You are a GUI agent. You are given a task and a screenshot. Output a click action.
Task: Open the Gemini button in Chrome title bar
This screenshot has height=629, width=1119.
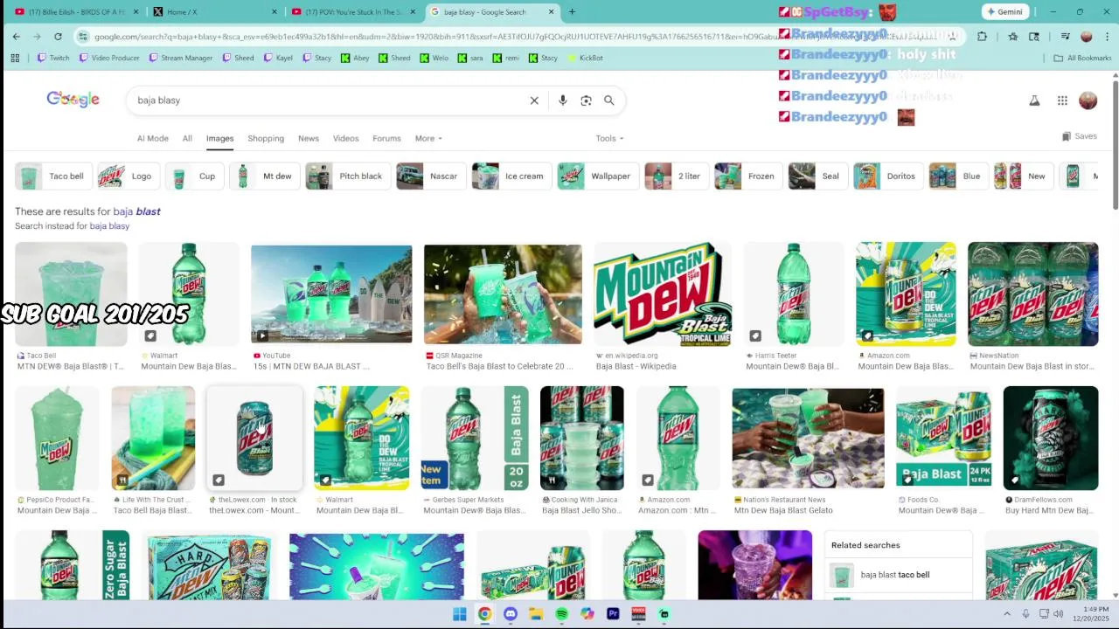[x=1004, y=12]
